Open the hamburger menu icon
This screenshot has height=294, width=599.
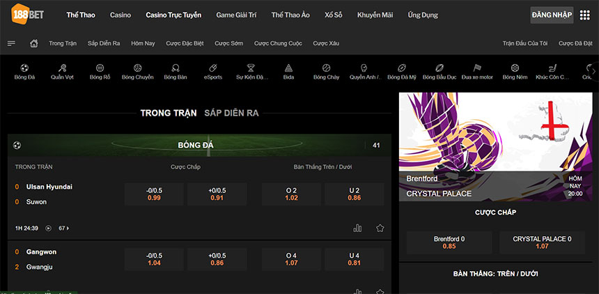point(11,43)
